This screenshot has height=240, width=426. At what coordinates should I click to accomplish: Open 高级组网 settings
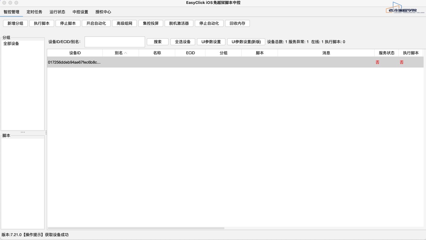click(124, 24)
